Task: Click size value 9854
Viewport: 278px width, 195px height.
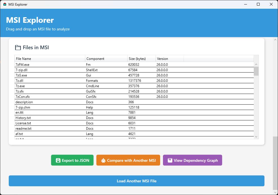Action: [132, 118]
